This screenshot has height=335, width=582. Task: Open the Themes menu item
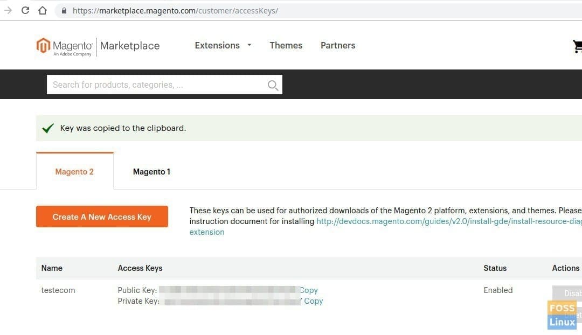click(286, 45)
